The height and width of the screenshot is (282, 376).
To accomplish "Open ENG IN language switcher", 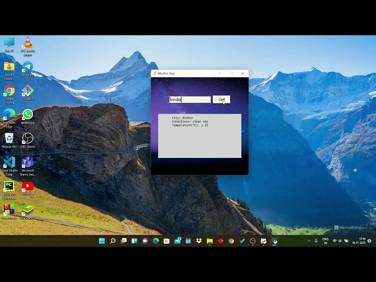I will pyautogui.click(x=325, y=241).
